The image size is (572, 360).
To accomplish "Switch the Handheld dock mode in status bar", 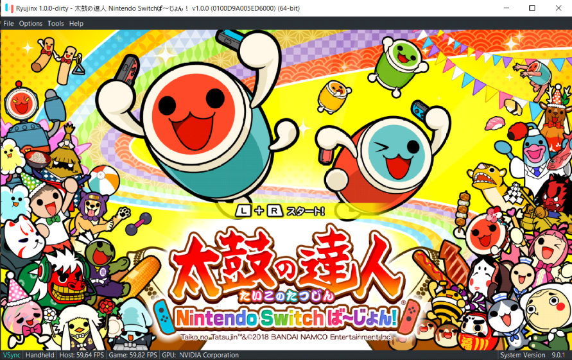I will click(40, 355).
